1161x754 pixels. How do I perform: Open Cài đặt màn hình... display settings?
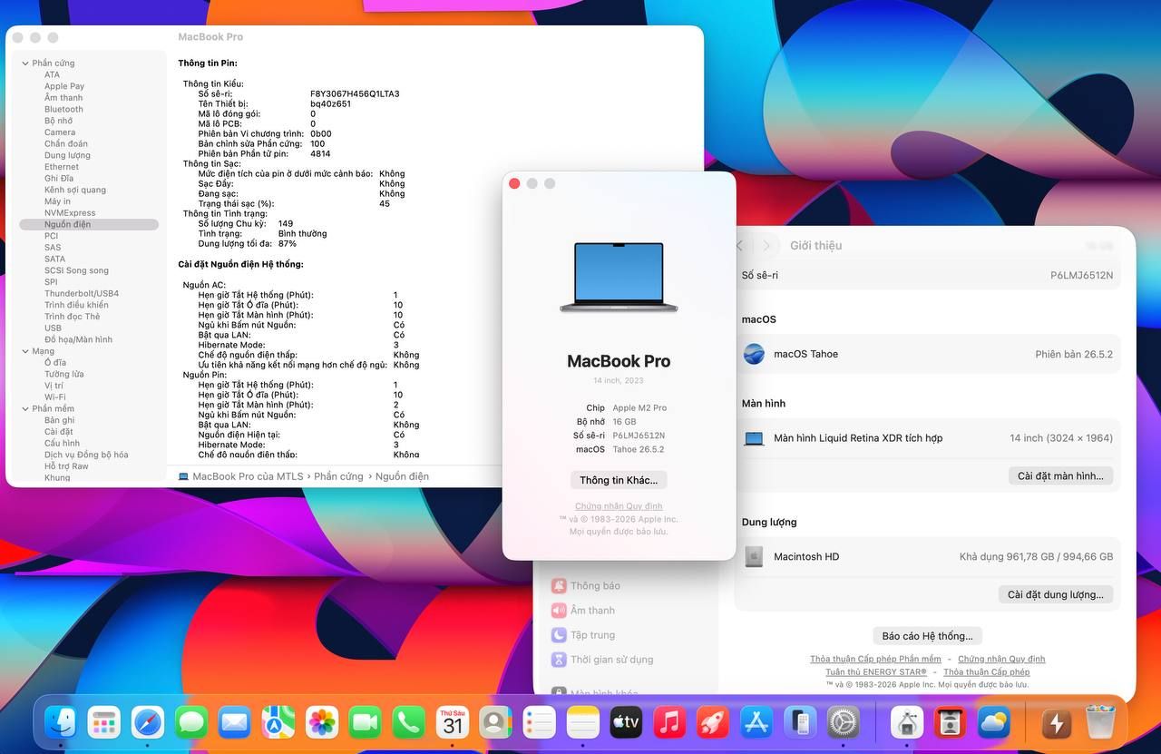1060,475
